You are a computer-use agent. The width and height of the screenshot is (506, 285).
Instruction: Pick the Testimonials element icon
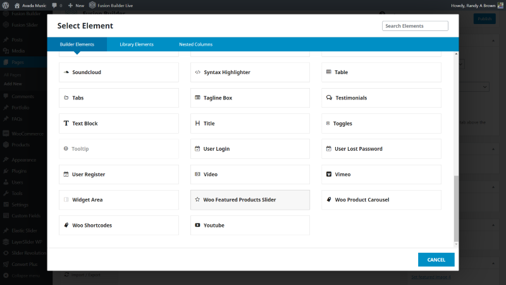coord(329,98)
